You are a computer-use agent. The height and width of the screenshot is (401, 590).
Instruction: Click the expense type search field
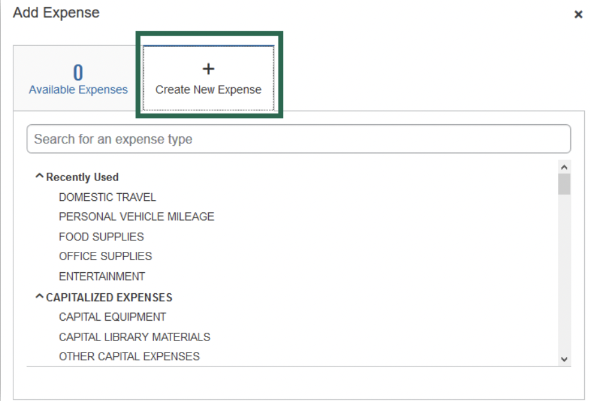tap(298, 138)
